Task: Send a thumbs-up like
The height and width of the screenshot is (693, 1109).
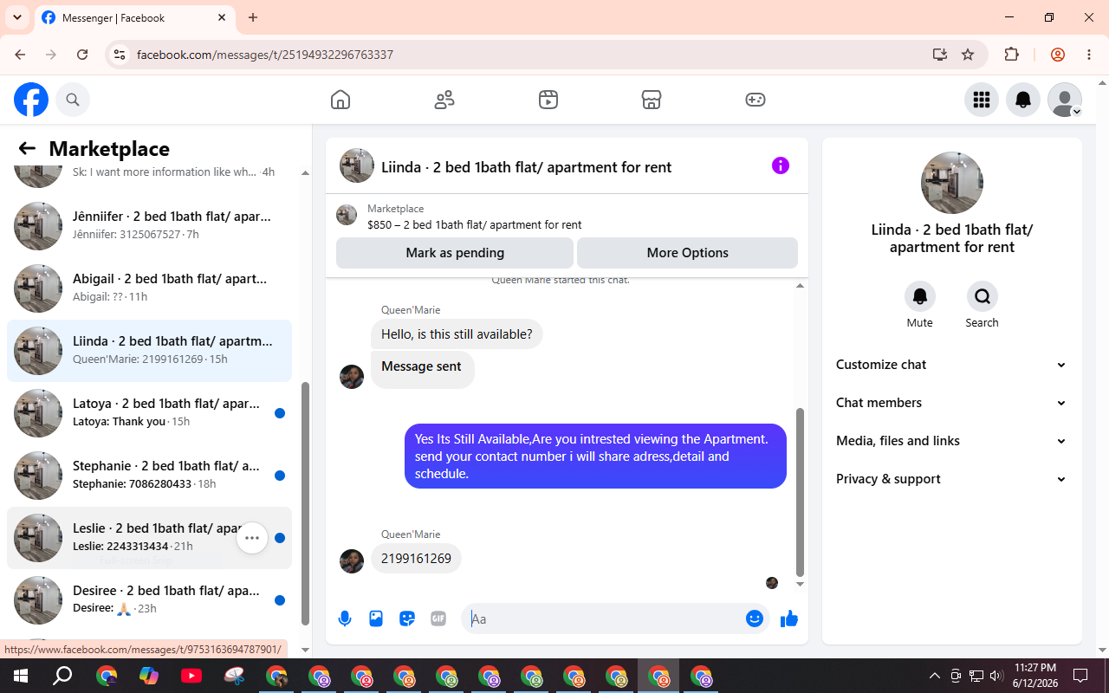Action: click(x=789, y=619)
